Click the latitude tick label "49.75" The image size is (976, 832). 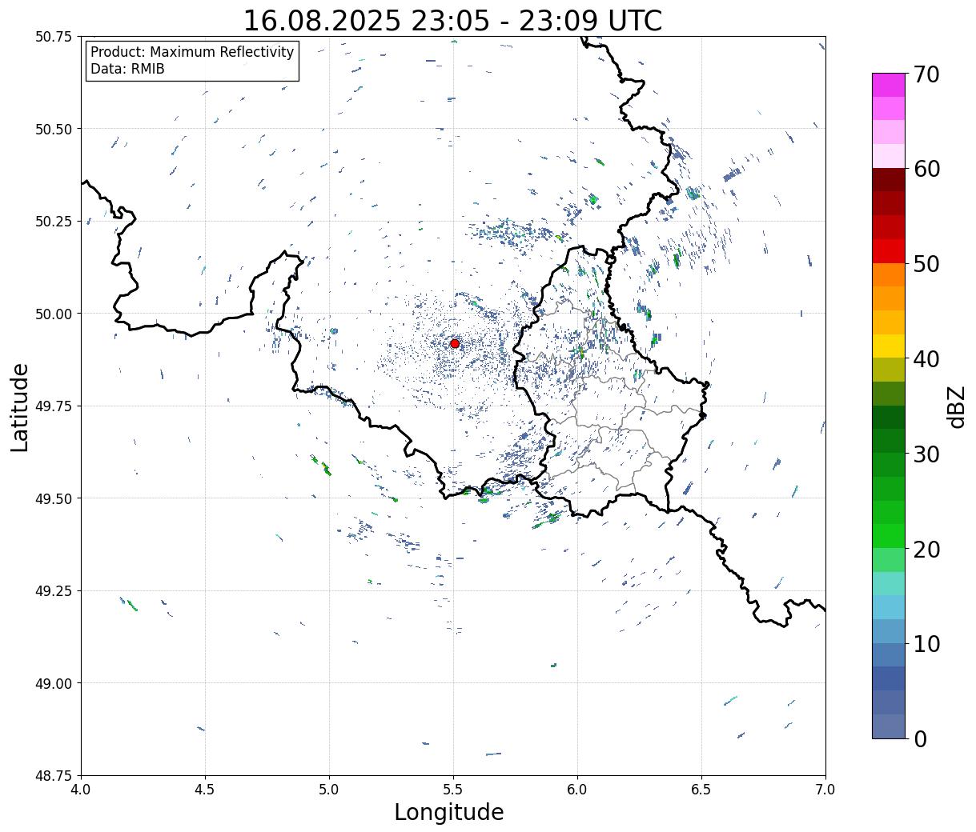pos(54,406)
